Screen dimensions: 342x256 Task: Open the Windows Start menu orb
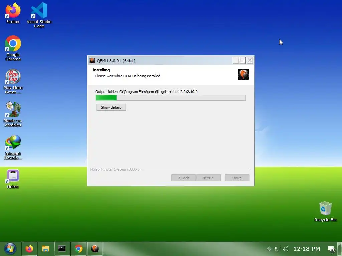10,249
